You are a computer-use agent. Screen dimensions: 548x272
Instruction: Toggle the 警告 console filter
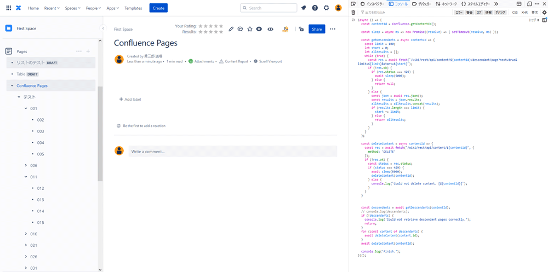coord(470,12)
